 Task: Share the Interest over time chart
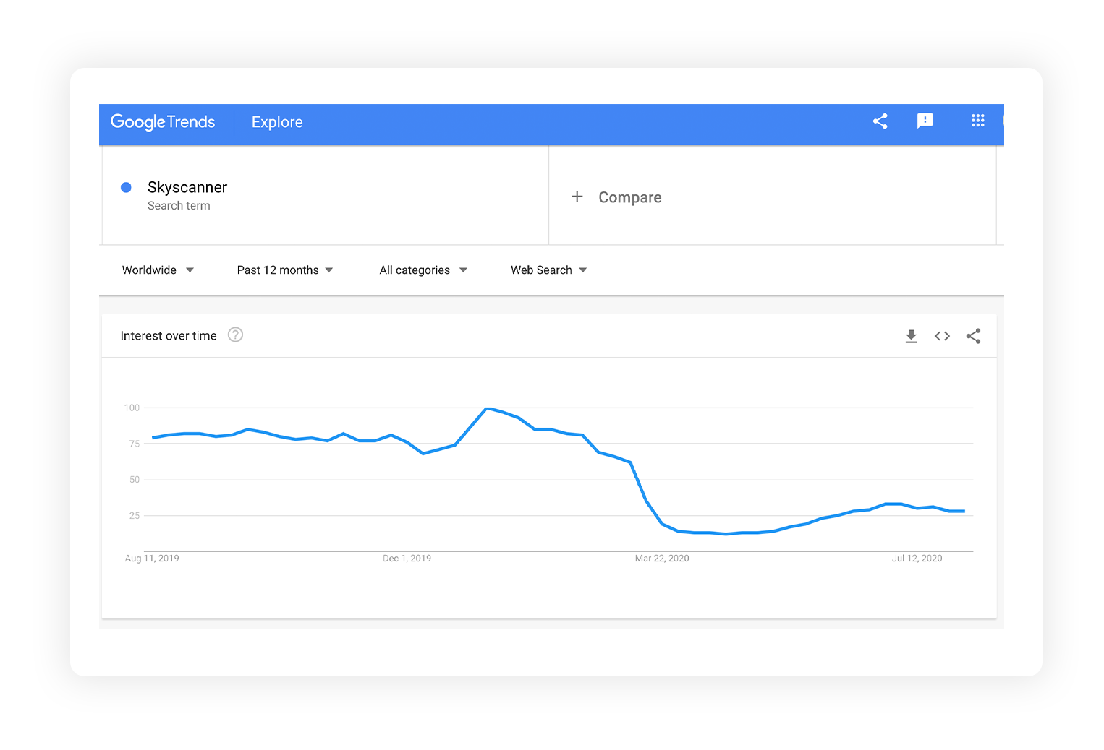coord(973,336)
